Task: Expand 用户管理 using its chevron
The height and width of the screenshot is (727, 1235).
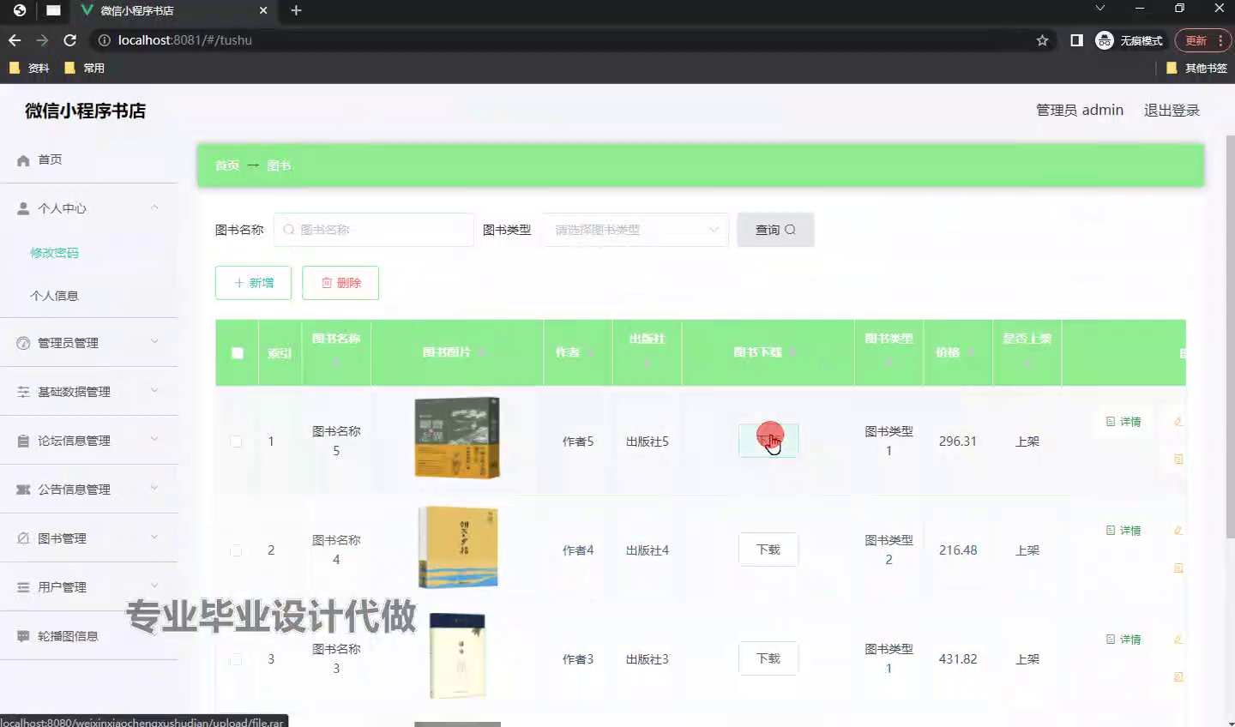Action: (x=154, y=586)
